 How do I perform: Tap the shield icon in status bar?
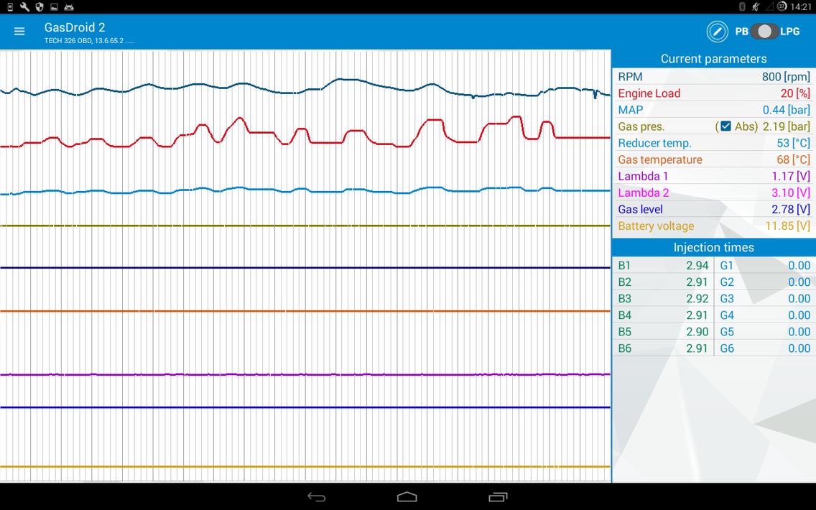(x=40, y=6)
